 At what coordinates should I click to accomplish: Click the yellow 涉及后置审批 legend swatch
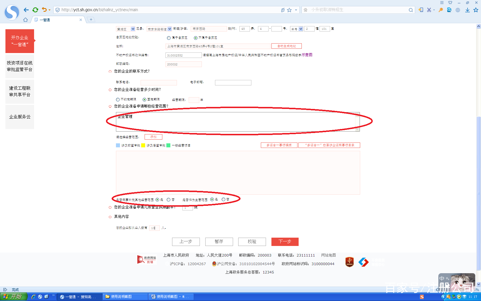click(x=144, y=145)
